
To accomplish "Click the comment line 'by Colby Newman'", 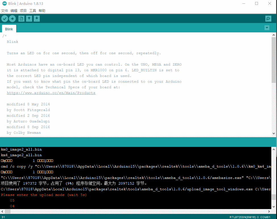I will pyautogui.click(x=24, y=133).
